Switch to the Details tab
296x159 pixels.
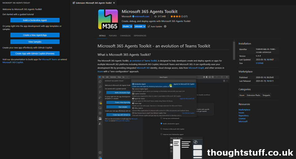coord(102,36)
